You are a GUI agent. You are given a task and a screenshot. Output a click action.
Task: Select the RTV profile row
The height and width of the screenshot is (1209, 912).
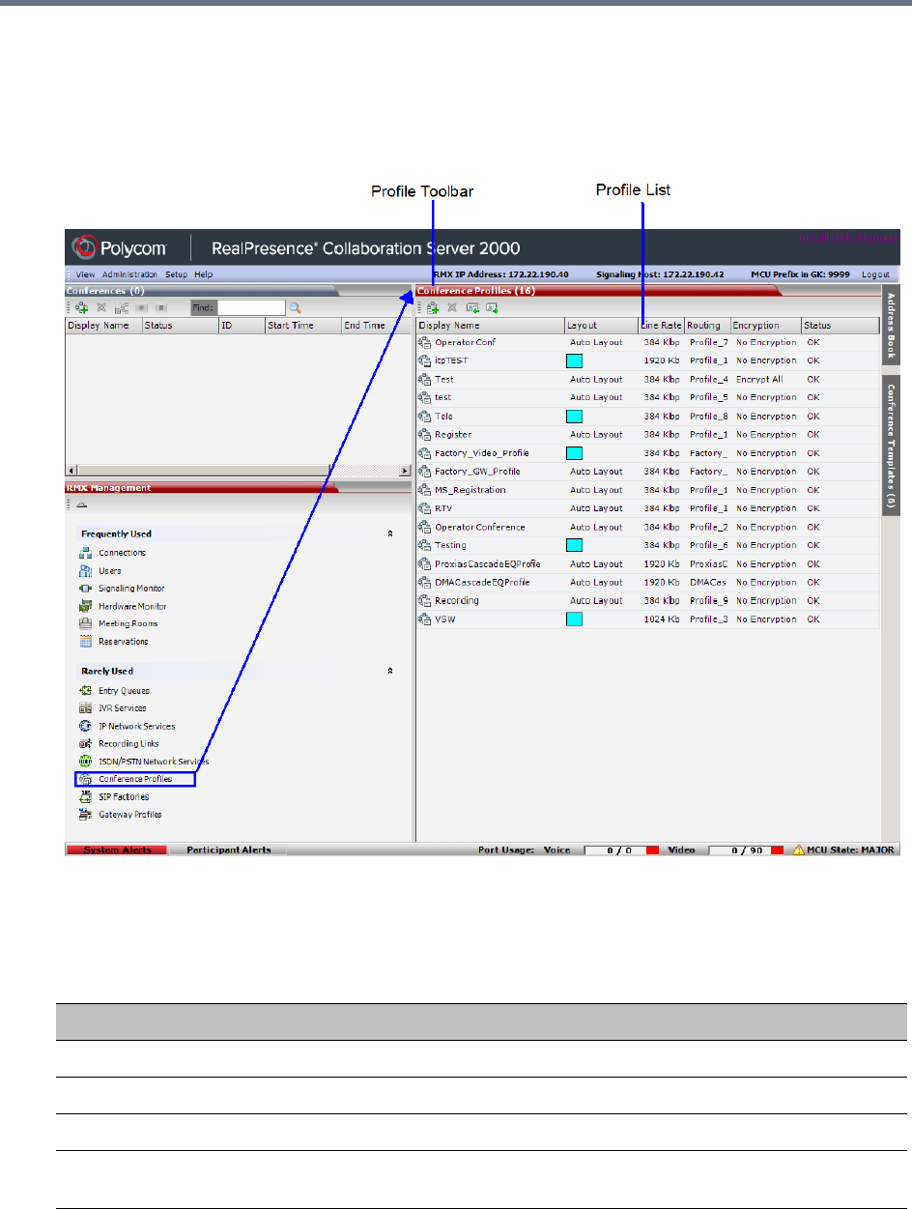click(647, 508)
